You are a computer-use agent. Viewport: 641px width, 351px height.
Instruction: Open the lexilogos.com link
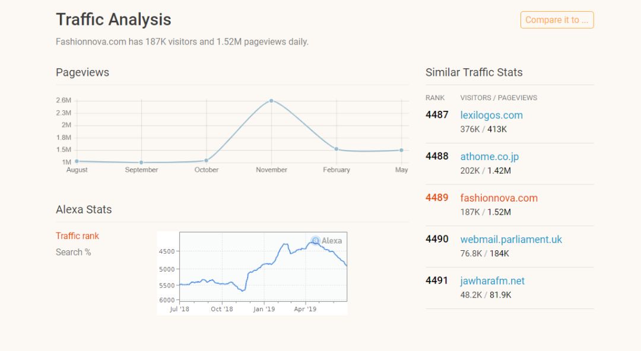(x=491, y=115)
